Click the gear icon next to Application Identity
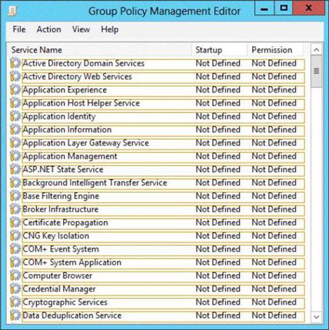 (x=15, y=117)
